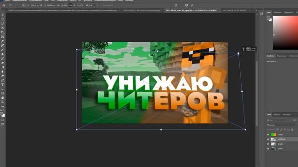
Task: Select the Zoom tool
Action: [2, 102]
